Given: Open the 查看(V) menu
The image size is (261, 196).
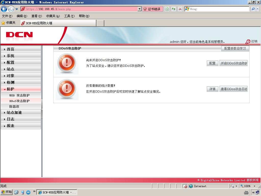Looking at the screenshot, I should pyautogui.click(x=37, y=16).
